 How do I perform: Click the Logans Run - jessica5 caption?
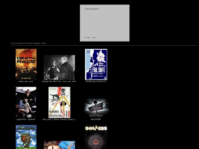[x=26, y=119]
